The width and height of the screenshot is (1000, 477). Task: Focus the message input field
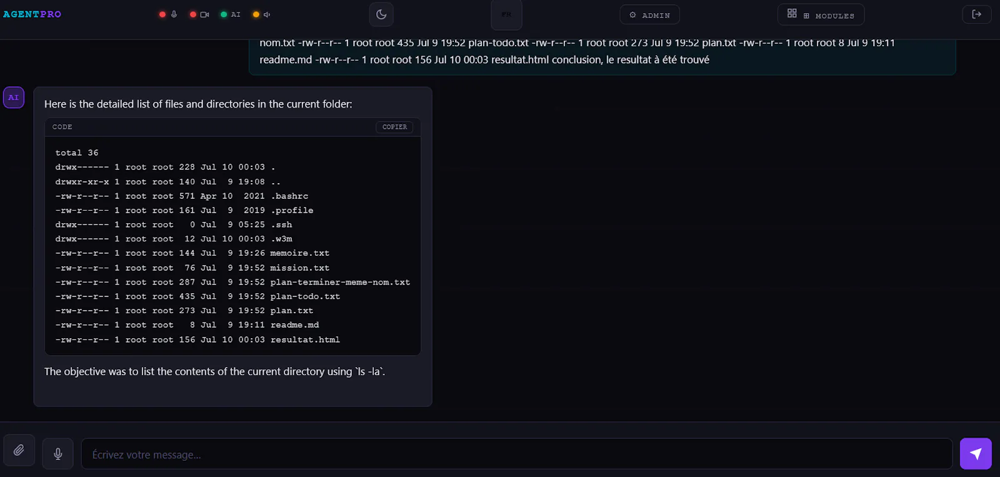[x=517, y=454]
